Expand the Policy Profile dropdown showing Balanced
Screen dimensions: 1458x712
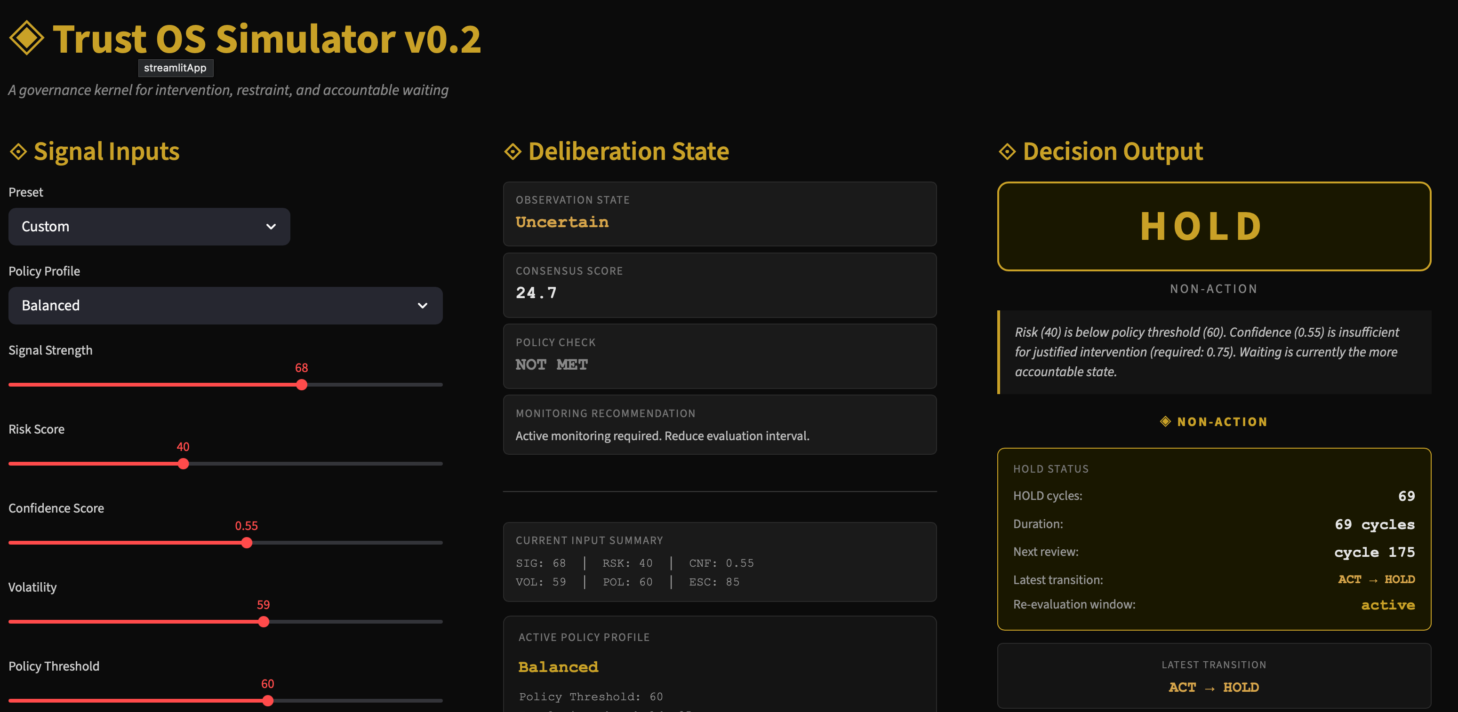tap(225, 305)
